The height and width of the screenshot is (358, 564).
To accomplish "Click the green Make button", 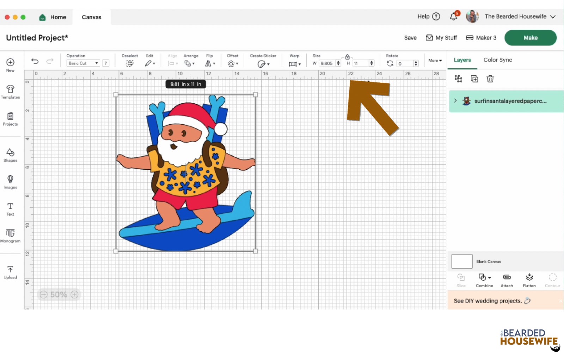I will 531,38.
